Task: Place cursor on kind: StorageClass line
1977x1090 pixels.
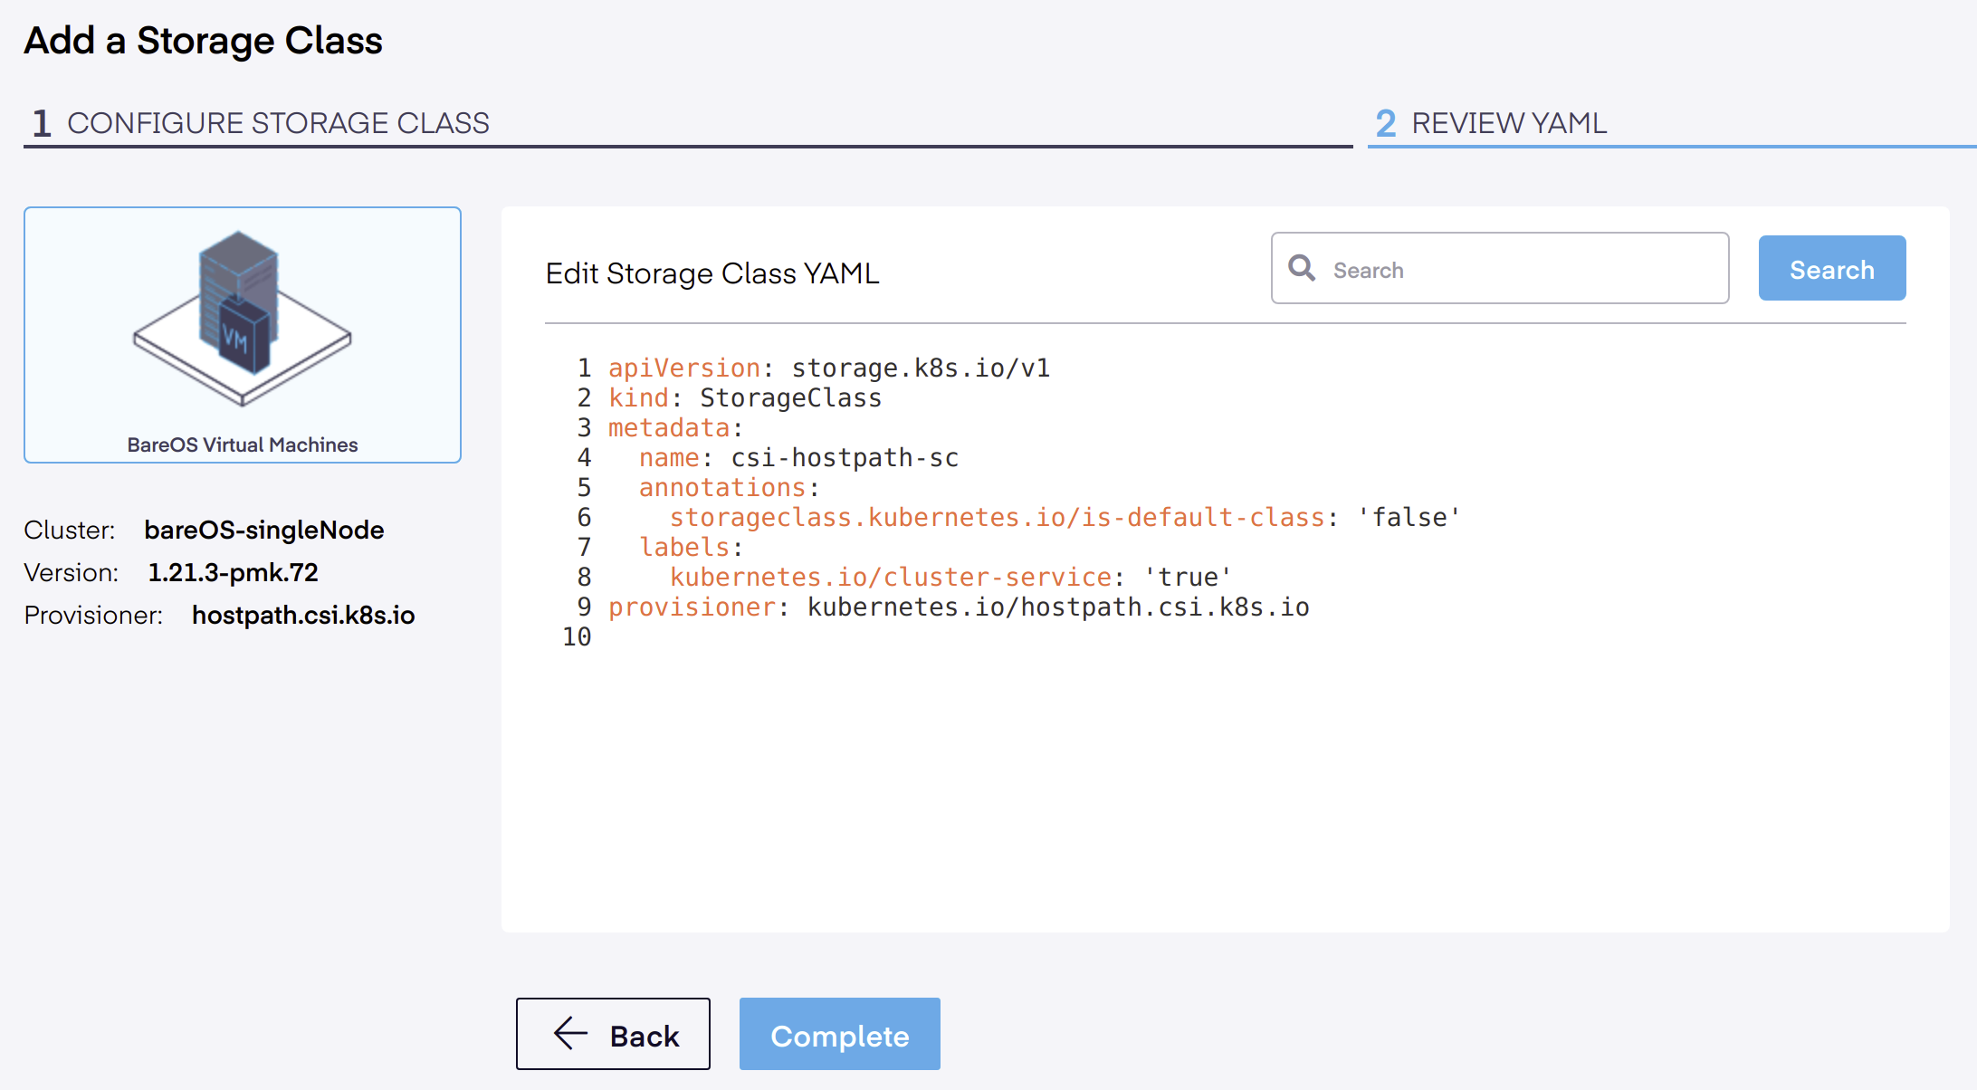Action: coord(745,398)
